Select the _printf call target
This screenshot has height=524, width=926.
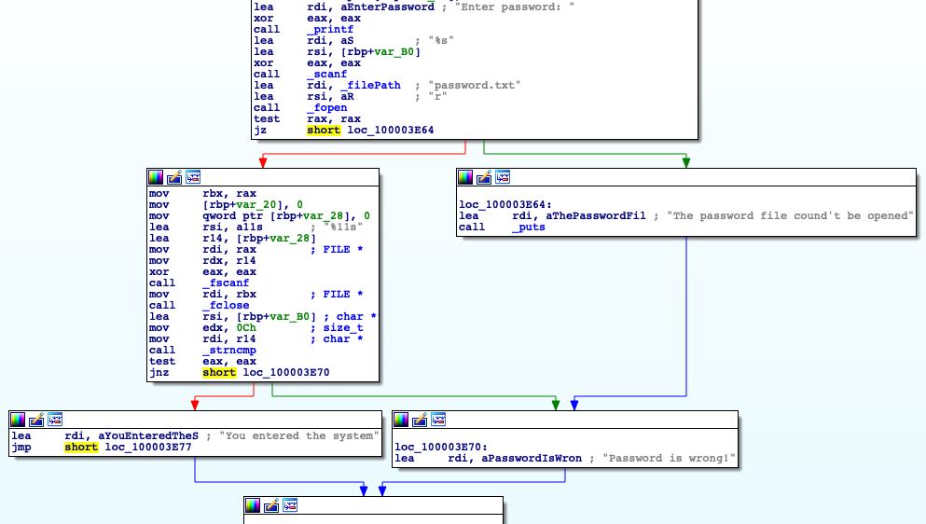click(x=330, y=30)
